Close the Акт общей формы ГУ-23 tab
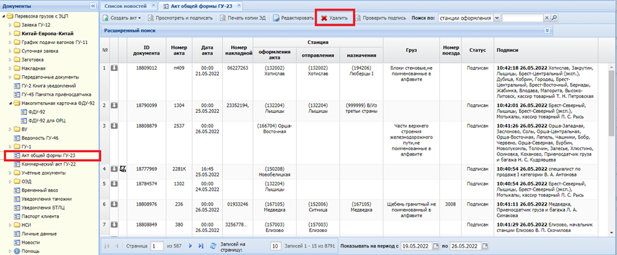The image size is (617, 255). click(x=239, y=6)
